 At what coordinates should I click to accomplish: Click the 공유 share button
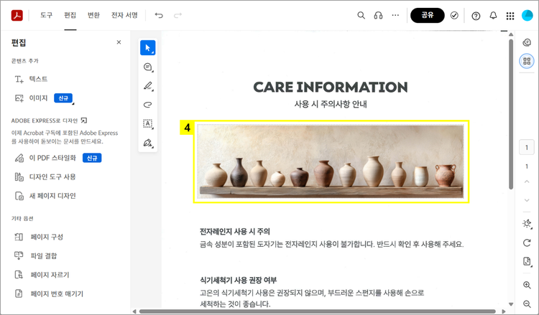(x=428, y=16)
